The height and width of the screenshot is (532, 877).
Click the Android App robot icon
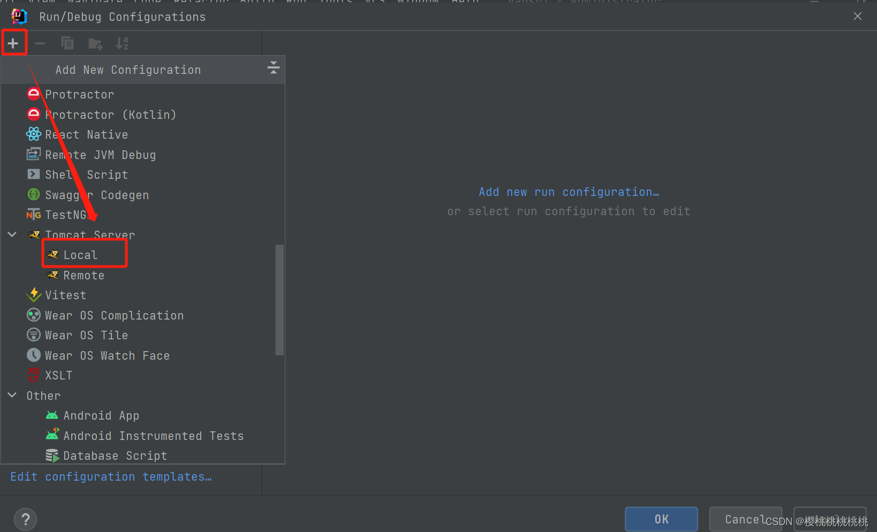coord(52,415)
